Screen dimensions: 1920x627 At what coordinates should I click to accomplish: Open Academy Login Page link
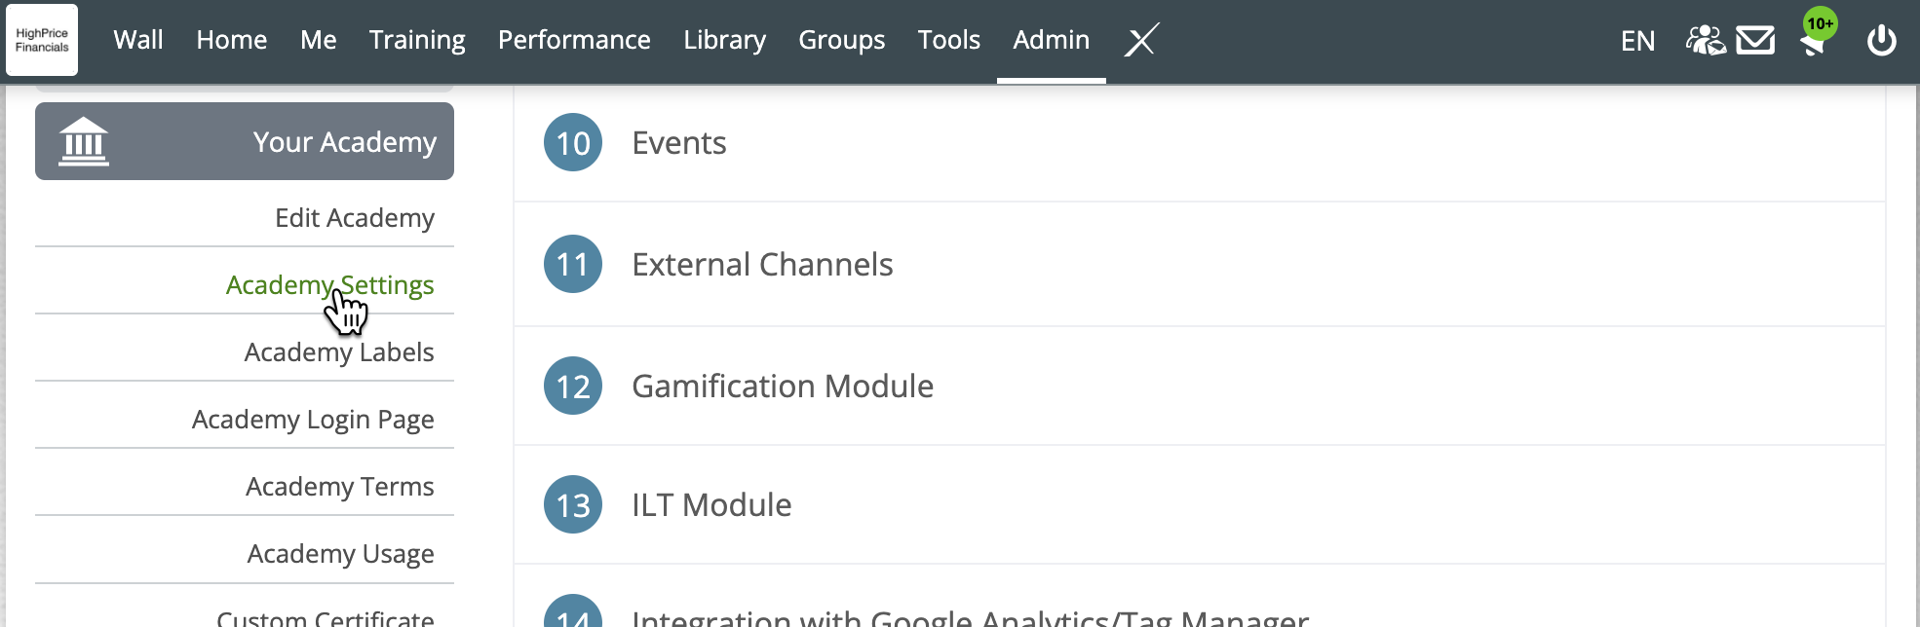[313, 419]
